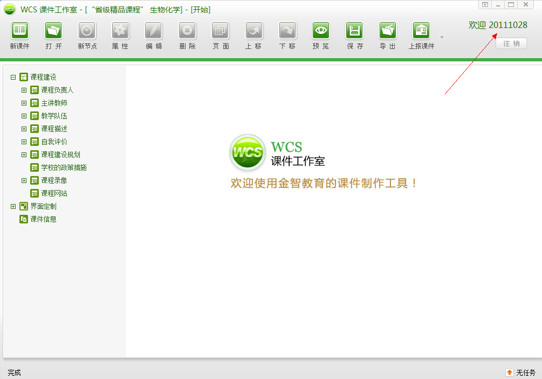Open 属性 properties gear icon
The image size is (542, 379).
120,31
